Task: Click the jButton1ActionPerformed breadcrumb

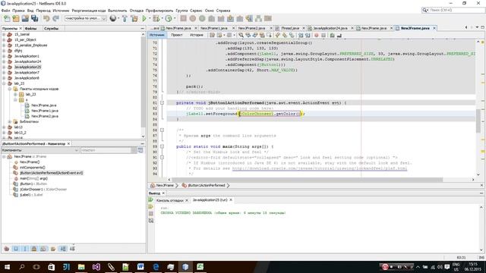Action: [207, 185]
